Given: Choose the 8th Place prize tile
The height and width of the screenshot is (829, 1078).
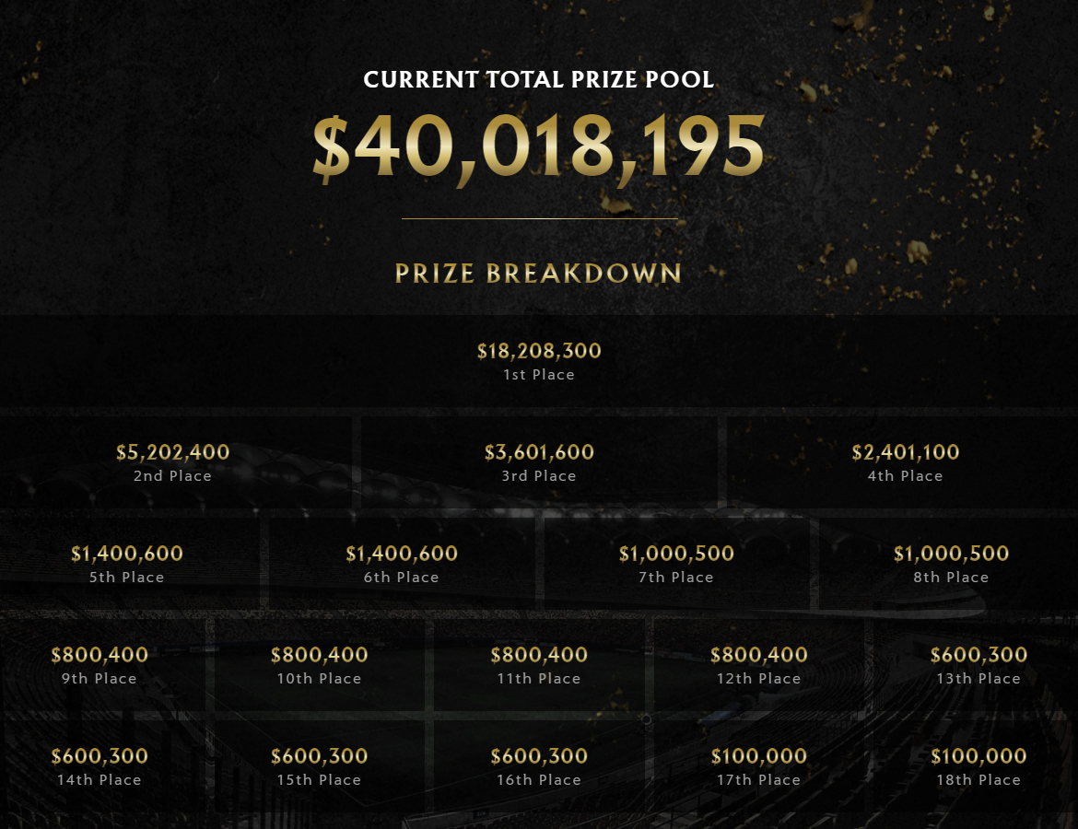Looking at the screenshot, I should point(949,564).
